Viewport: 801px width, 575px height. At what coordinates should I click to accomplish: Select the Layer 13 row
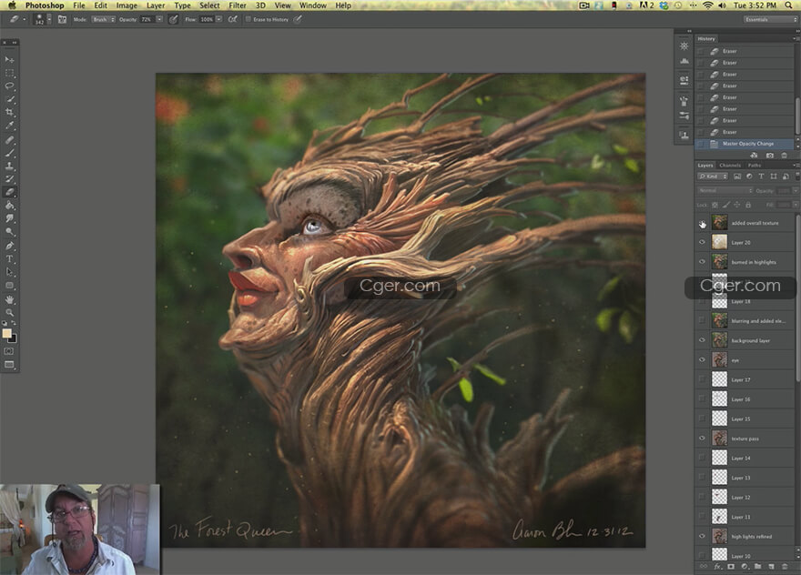745,478
